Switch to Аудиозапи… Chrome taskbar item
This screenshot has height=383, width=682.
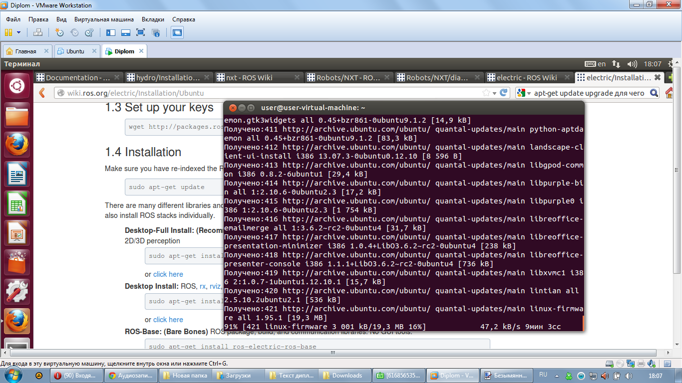132,376
